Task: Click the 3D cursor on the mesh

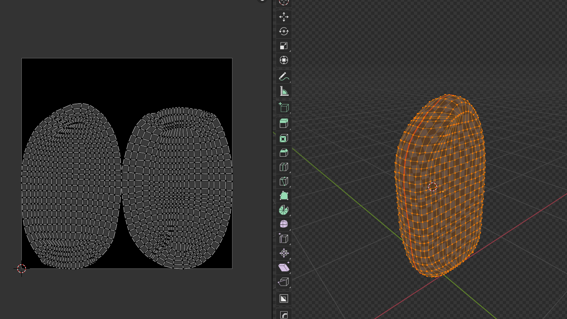Action: click(x=432, y=187)
